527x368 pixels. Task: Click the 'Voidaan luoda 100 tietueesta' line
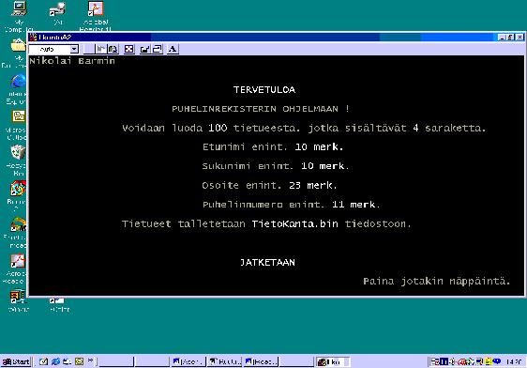(x=304, y=129)
